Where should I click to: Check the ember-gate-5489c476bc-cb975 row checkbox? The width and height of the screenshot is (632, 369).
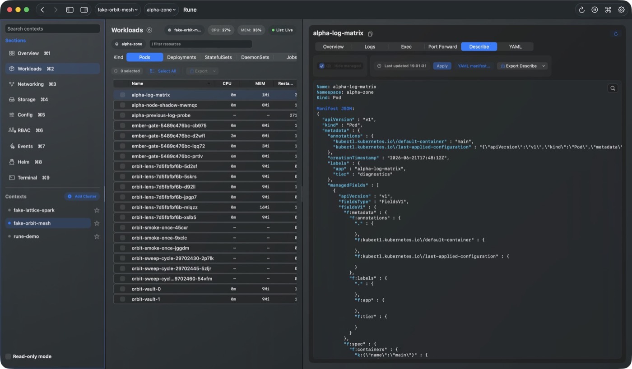pyautogui.click(x=122, y=125)
